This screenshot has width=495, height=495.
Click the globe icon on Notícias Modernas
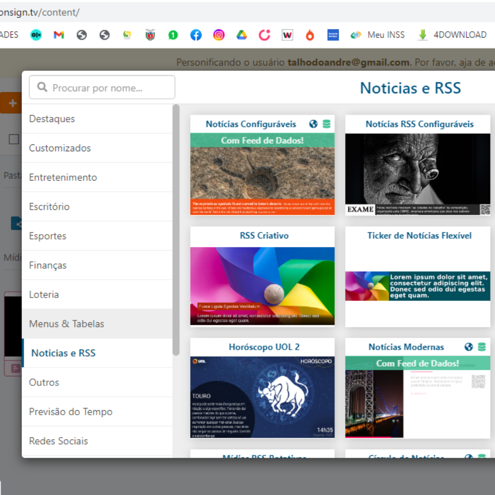468,347
